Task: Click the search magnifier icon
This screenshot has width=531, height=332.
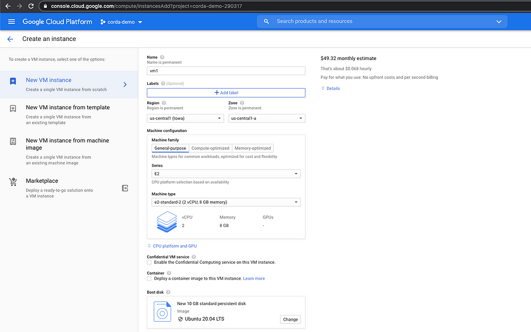Action: click(x=267, y=21)
